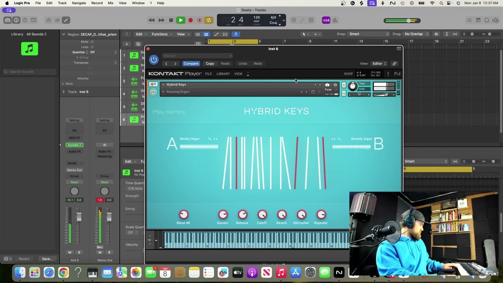This screenshot has height=283, width=503.
Task: Click the Copy button in plug-in header
Action: click(210, 63)
